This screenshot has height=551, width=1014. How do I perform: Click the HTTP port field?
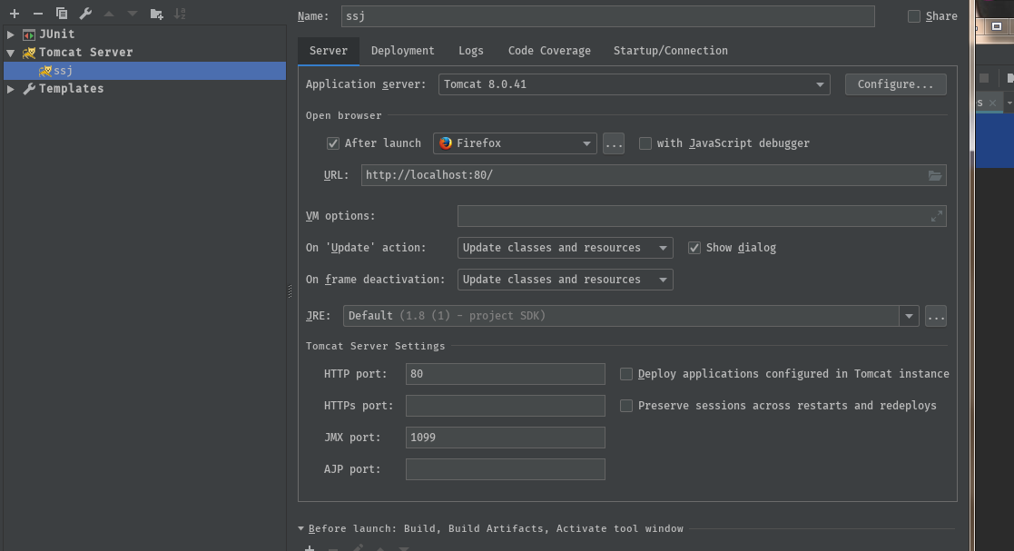pyautogui.click(x=506, y=374)
